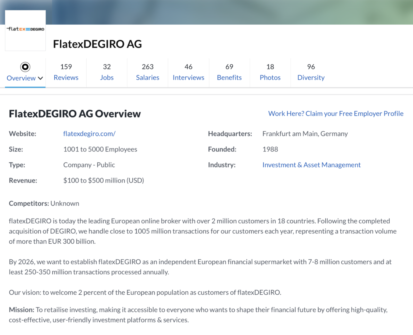The height and width of the screenshot is (335, 413).
Task: Click the By 2026 paragraph
Action: (200, 267)
